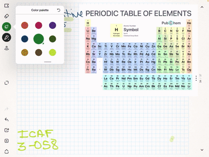Viewport: 209px width, 157px height.
Task: Choose the speckled yellow-orange swatch
Action: (25, 52)
